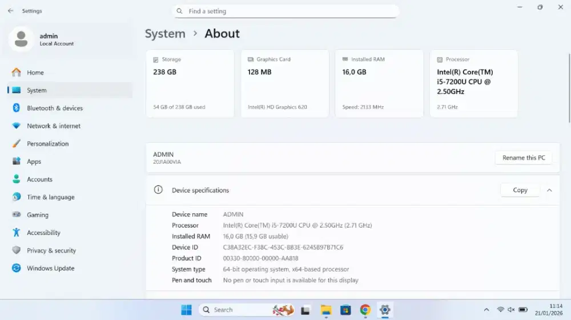571x320 pixels.
Task: Click the taskbar Search box
Action: point(247,310)
